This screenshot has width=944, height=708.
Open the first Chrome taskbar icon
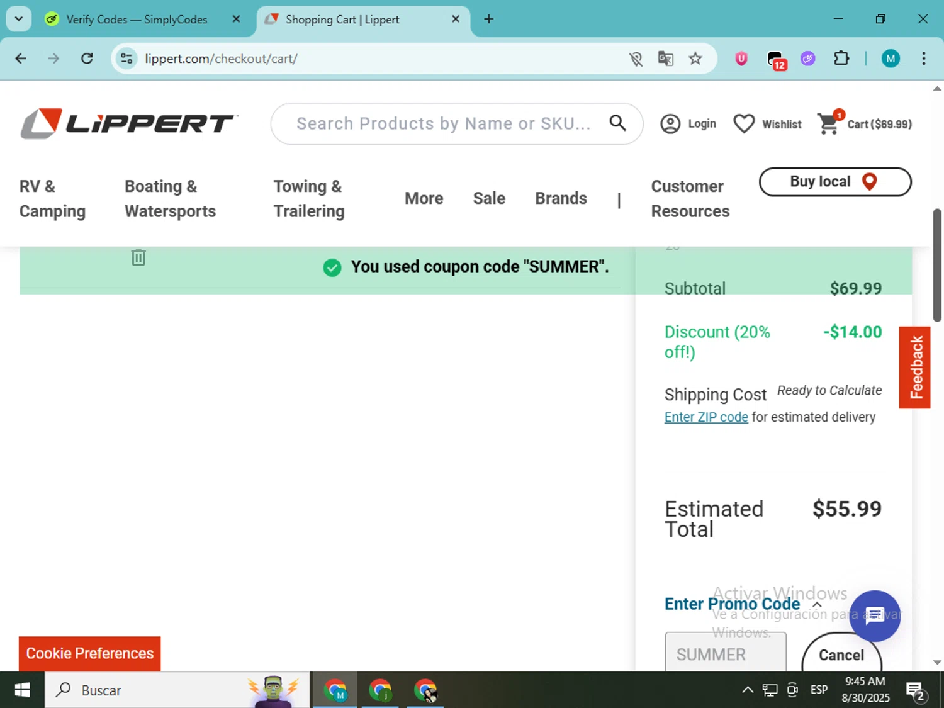tap(335, 690)
